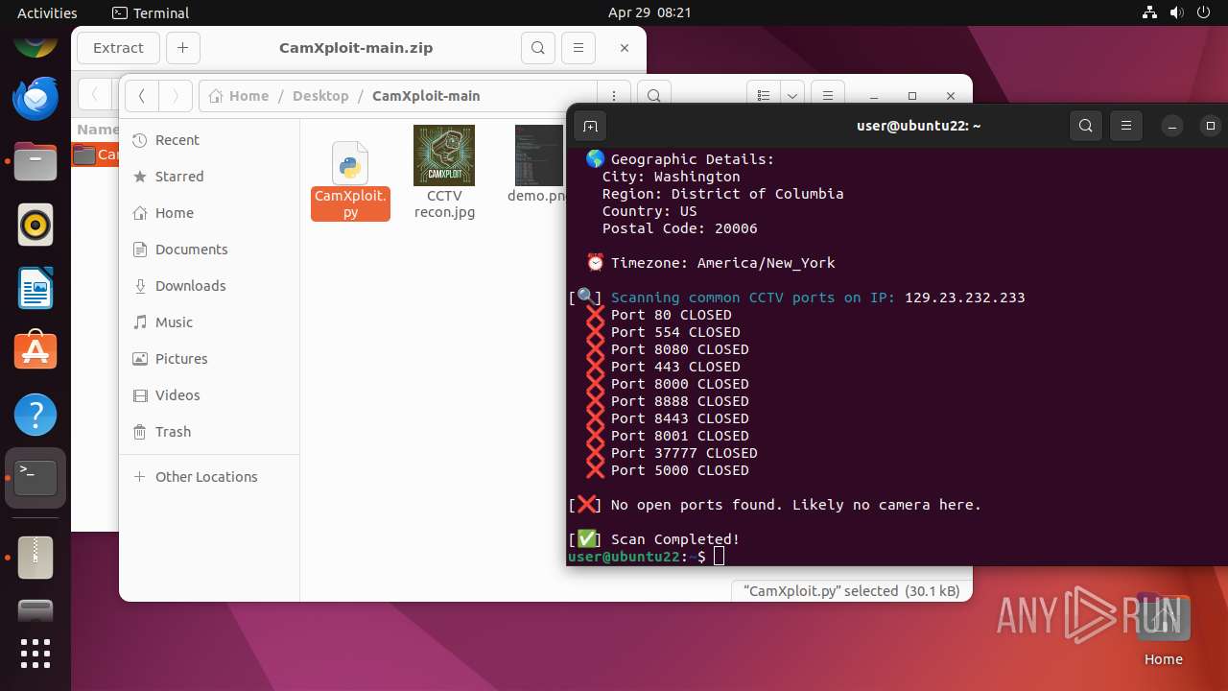Open the Files window hamburger menu
Screen dimensions: 1228x691
pyautogui.click(x=828, y=96)
